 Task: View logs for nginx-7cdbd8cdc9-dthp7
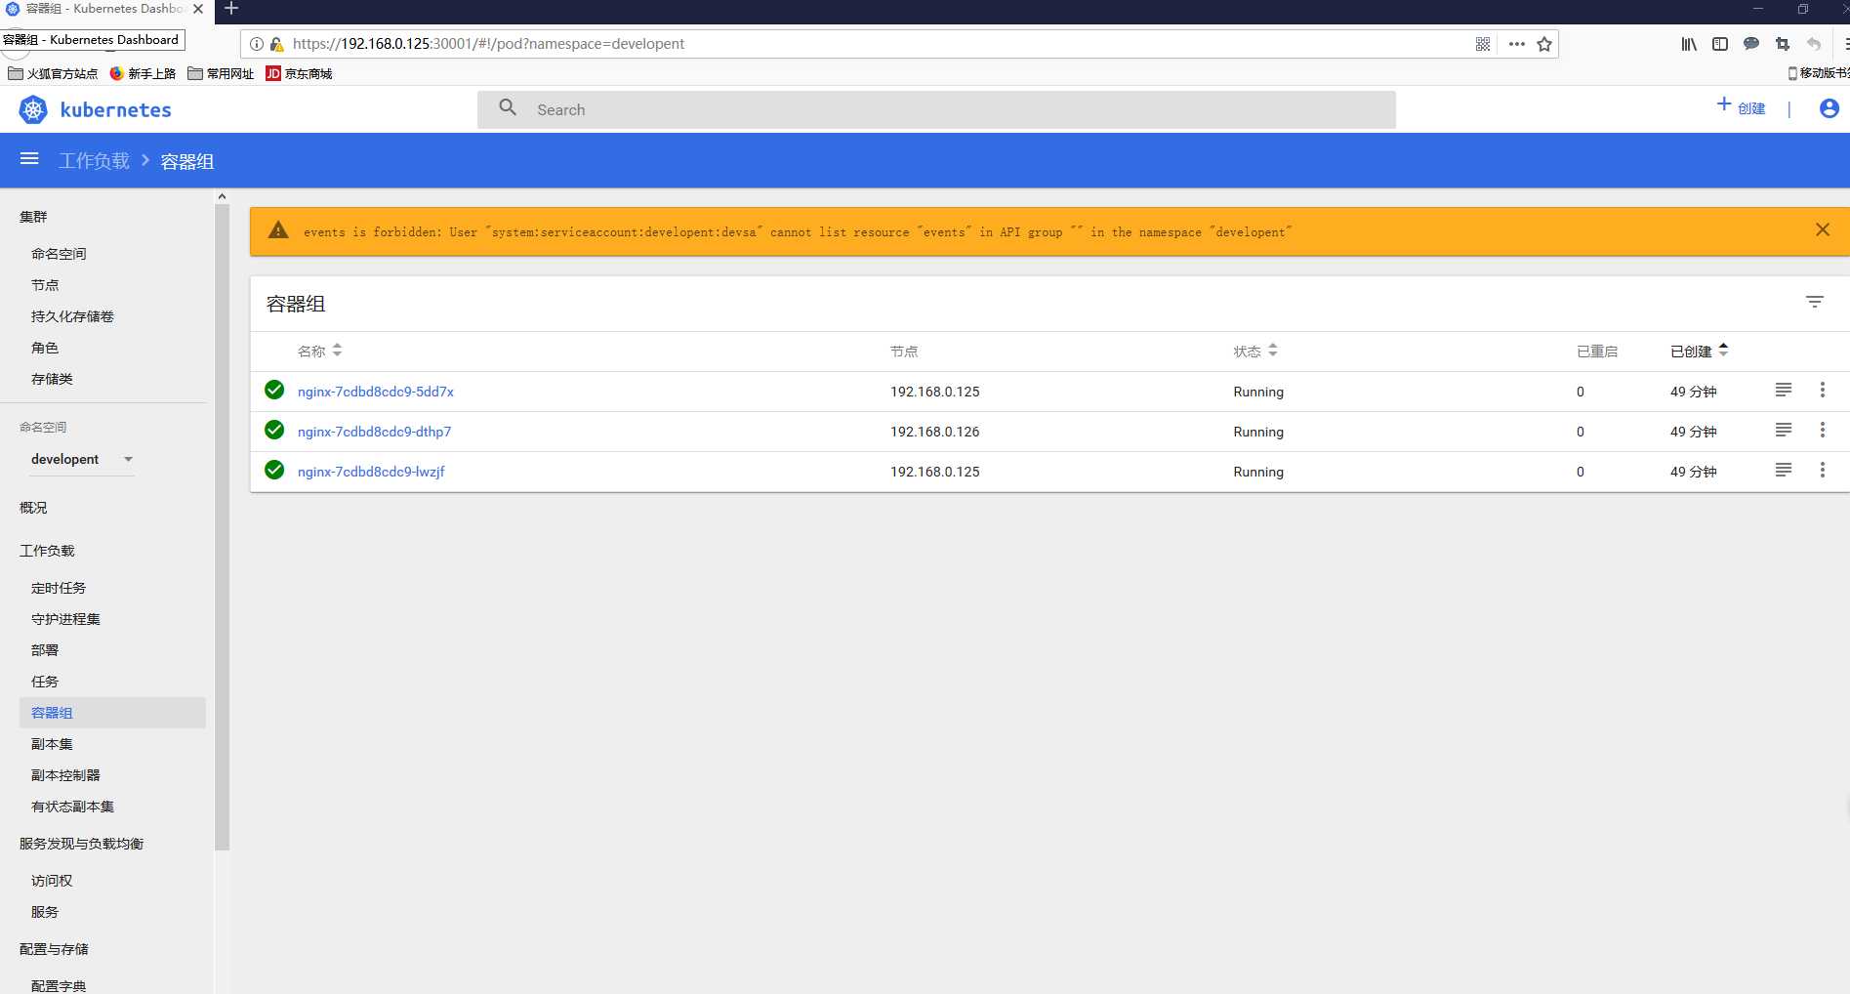1783,430
